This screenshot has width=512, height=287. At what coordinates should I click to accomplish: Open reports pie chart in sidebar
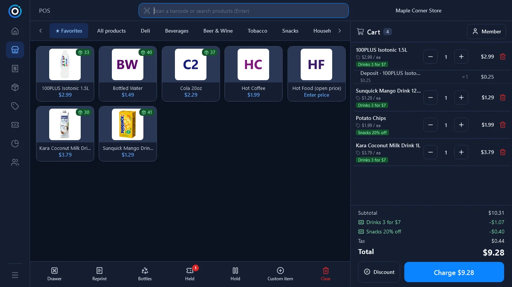[x=15, y=143]
